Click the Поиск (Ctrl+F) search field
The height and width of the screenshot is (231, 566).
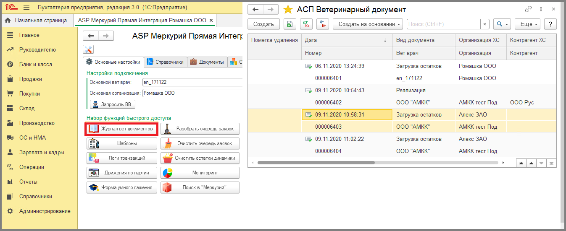tap(443, 24)
